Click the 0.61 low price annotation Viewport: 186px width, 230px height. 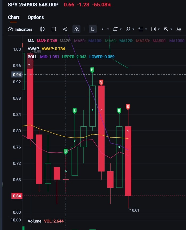(x=136, y=210)
